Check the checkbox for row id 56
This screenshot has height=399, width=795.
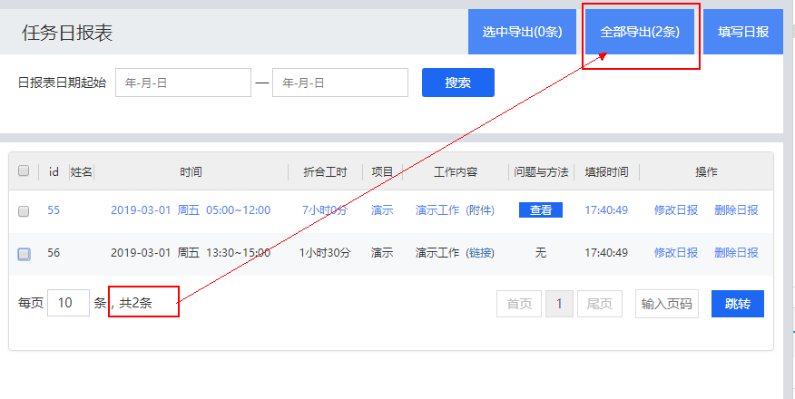point(24,254)
